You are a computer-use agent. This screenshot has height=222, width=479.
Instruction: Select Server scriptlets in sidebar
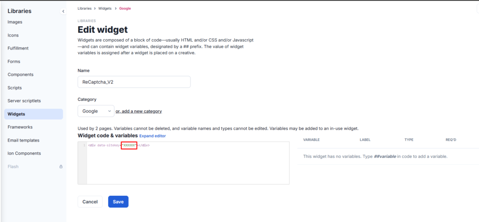pos(34,101)
